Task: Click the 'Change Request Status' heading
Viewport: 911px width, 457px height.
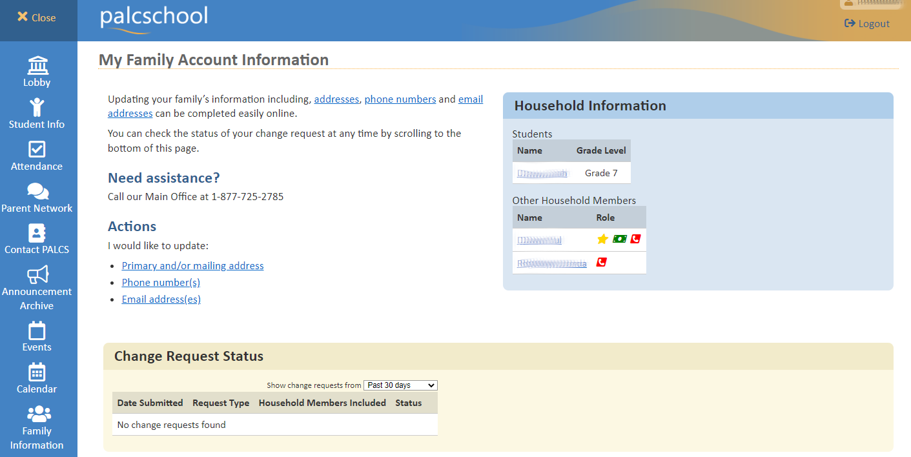Action: 189,356
